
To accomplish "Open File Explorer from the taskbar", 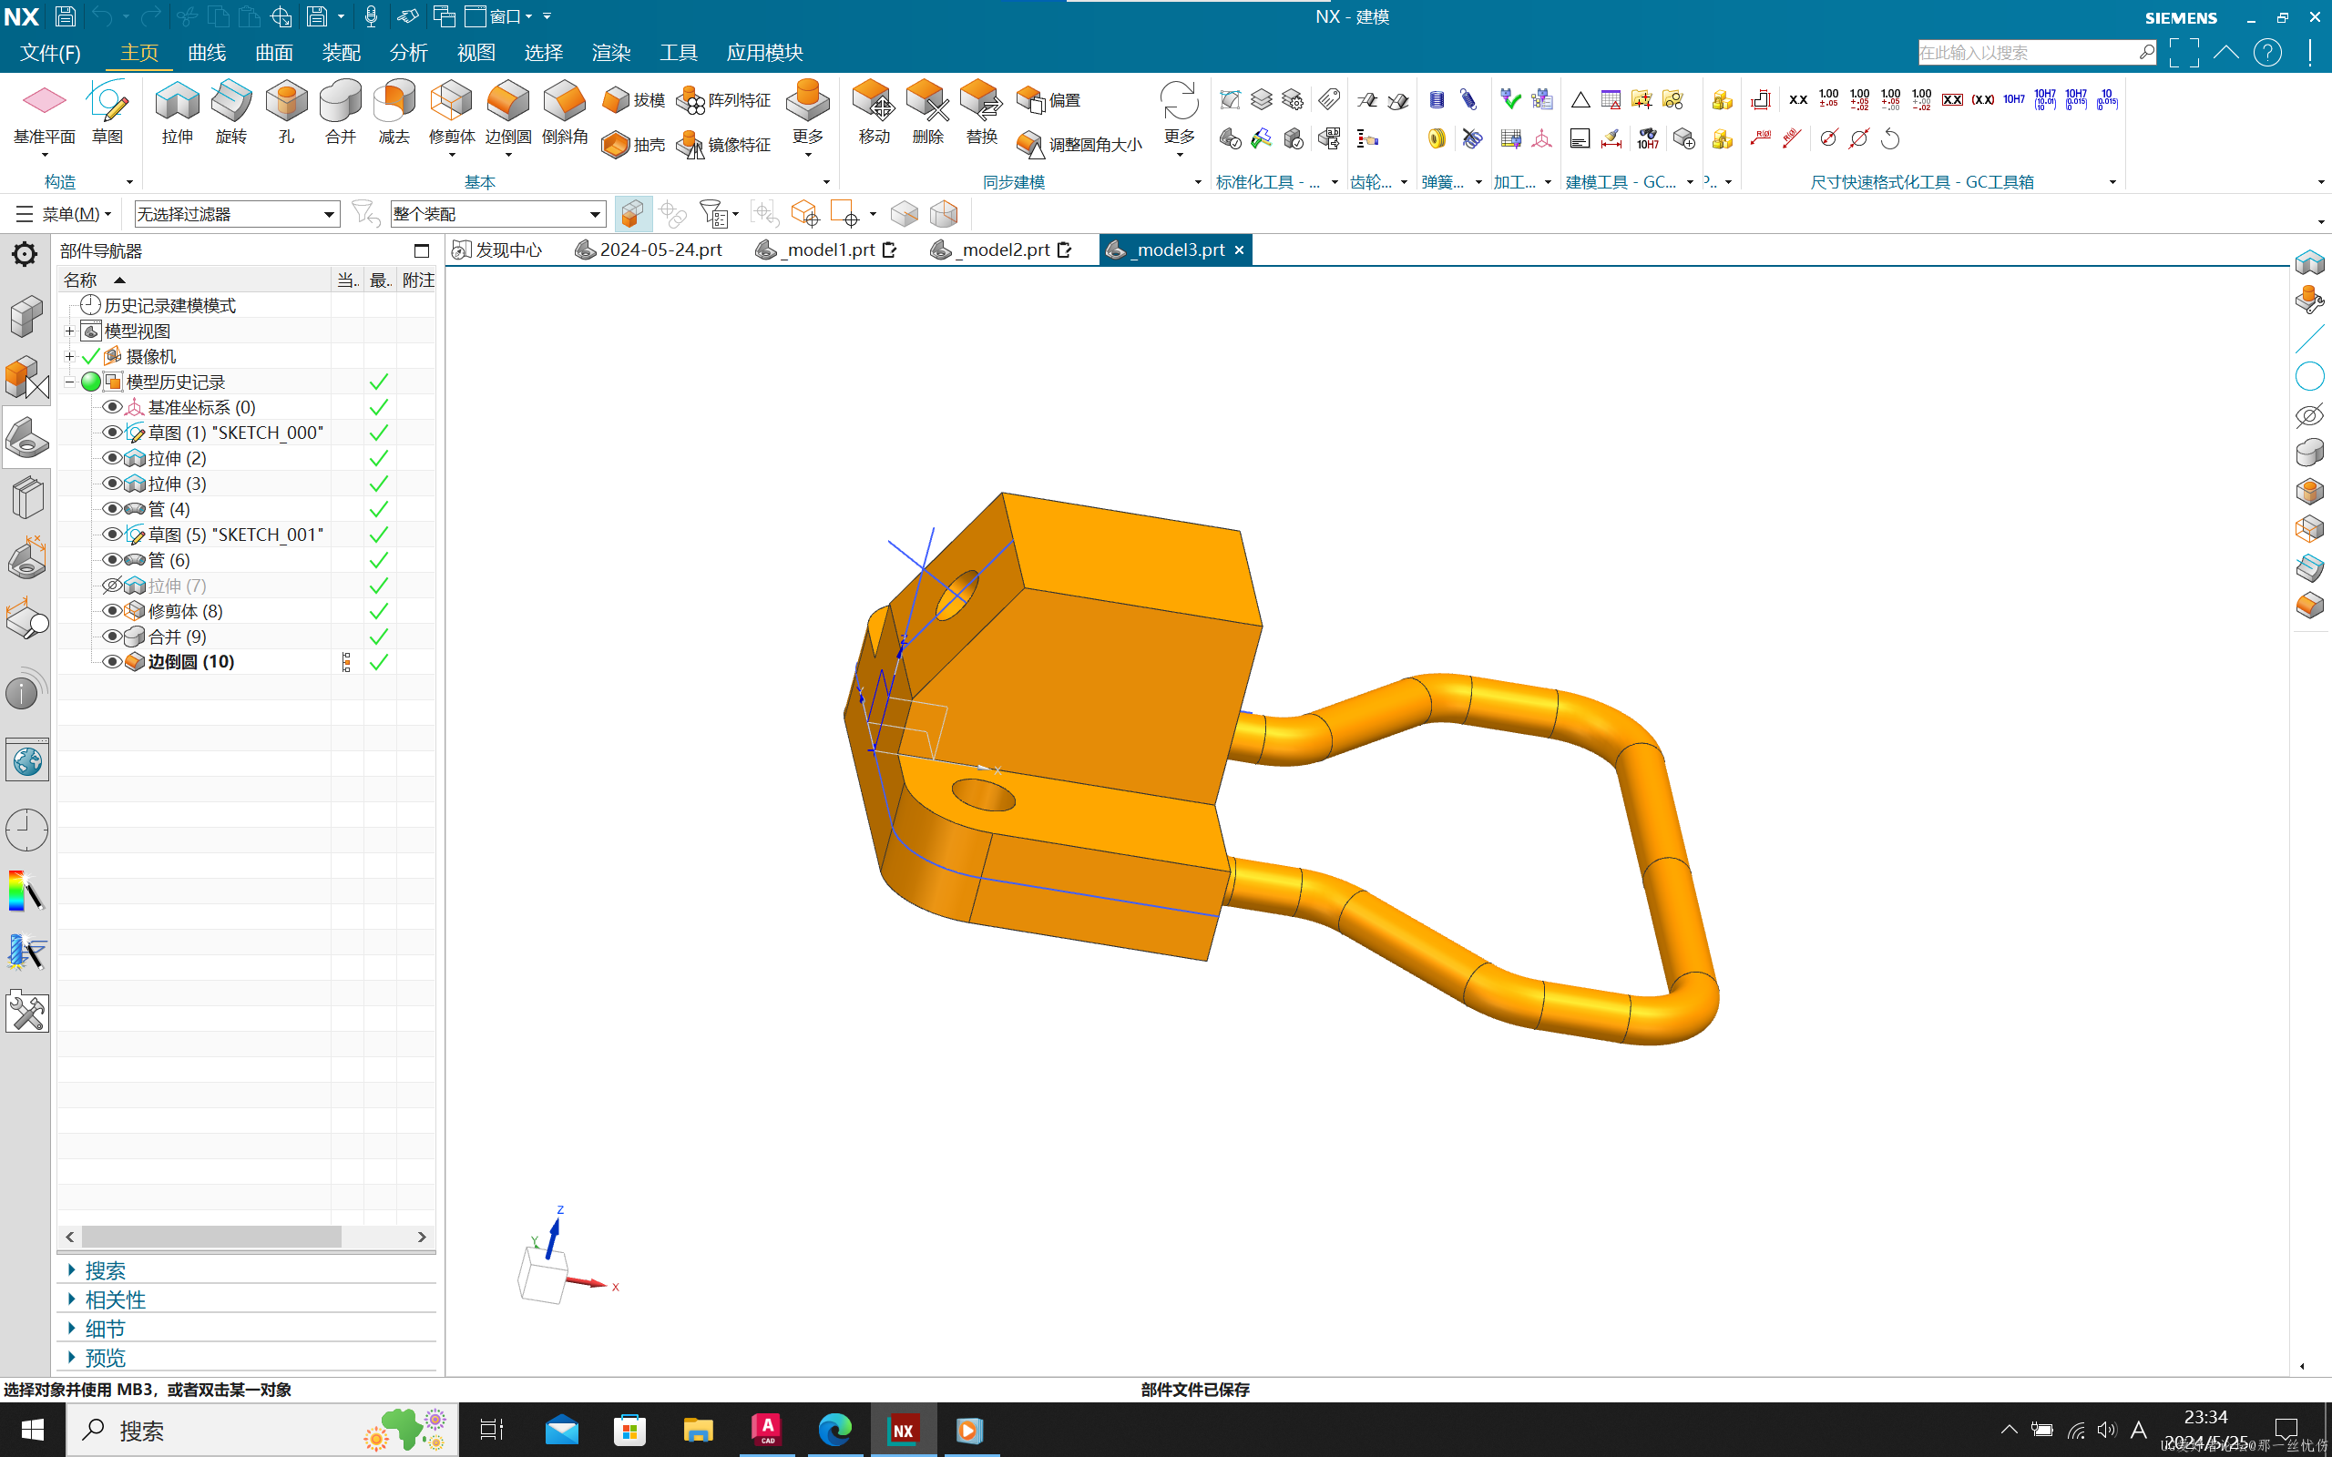I will point(698,1430).
